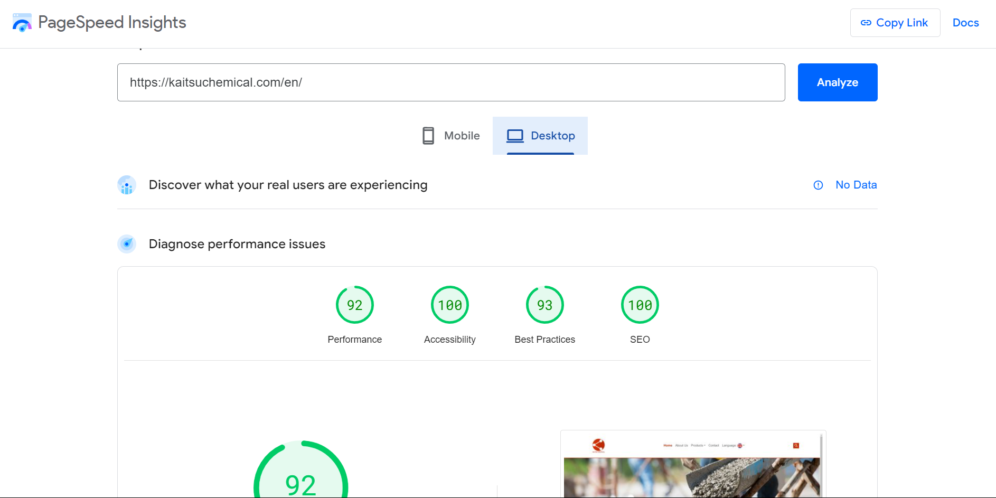Click the website screenshot thumbnail
This screenshot has height=498, width=996.
693,464
